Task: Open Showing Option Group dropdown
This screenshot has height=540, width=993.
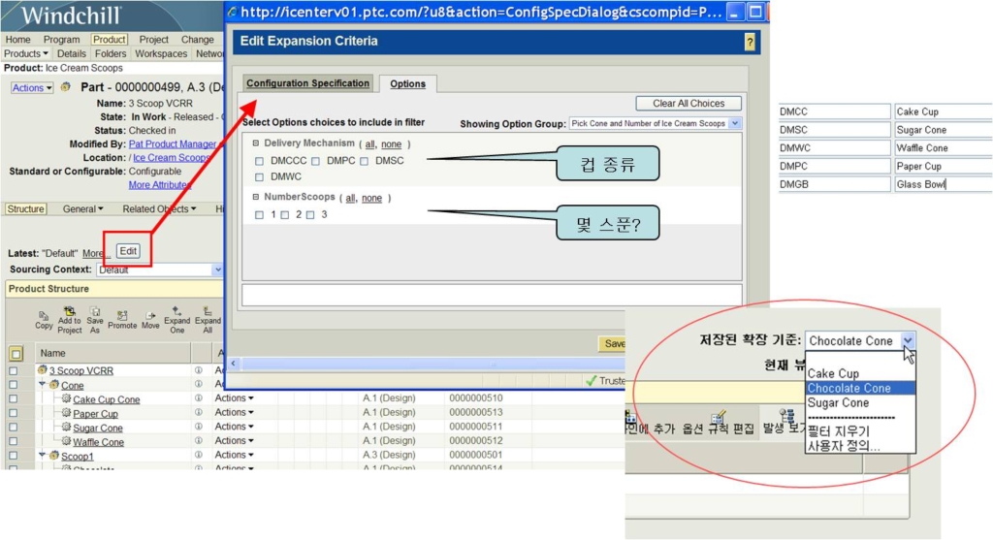Action: point(735,123)
